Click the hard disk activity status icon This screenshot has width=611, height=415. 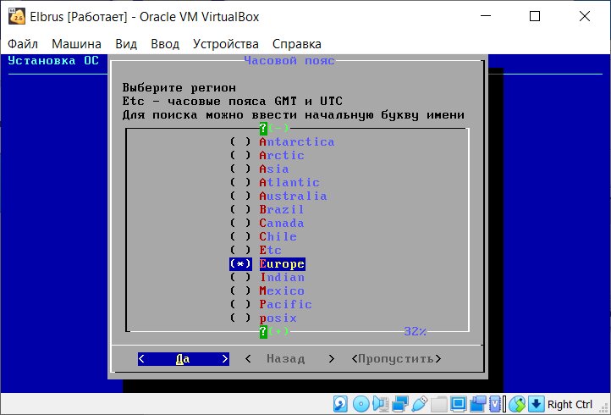tap(340, 404)
